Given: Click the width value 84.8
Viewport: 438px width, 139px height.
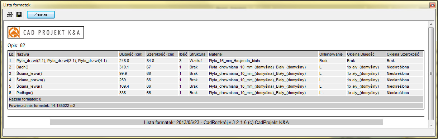Looking at the screenshot, I should [151, 61].
